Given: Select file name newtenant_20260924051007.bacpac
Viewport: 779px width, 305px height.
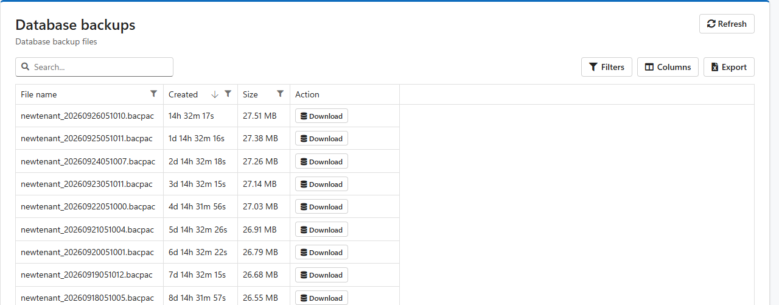Looking at the screenshot, I should 88,161.
